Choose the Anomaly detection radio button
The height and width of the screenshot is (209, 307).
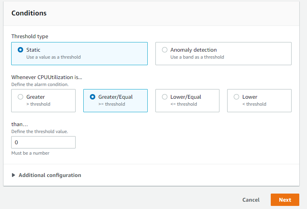pos(165,50)
